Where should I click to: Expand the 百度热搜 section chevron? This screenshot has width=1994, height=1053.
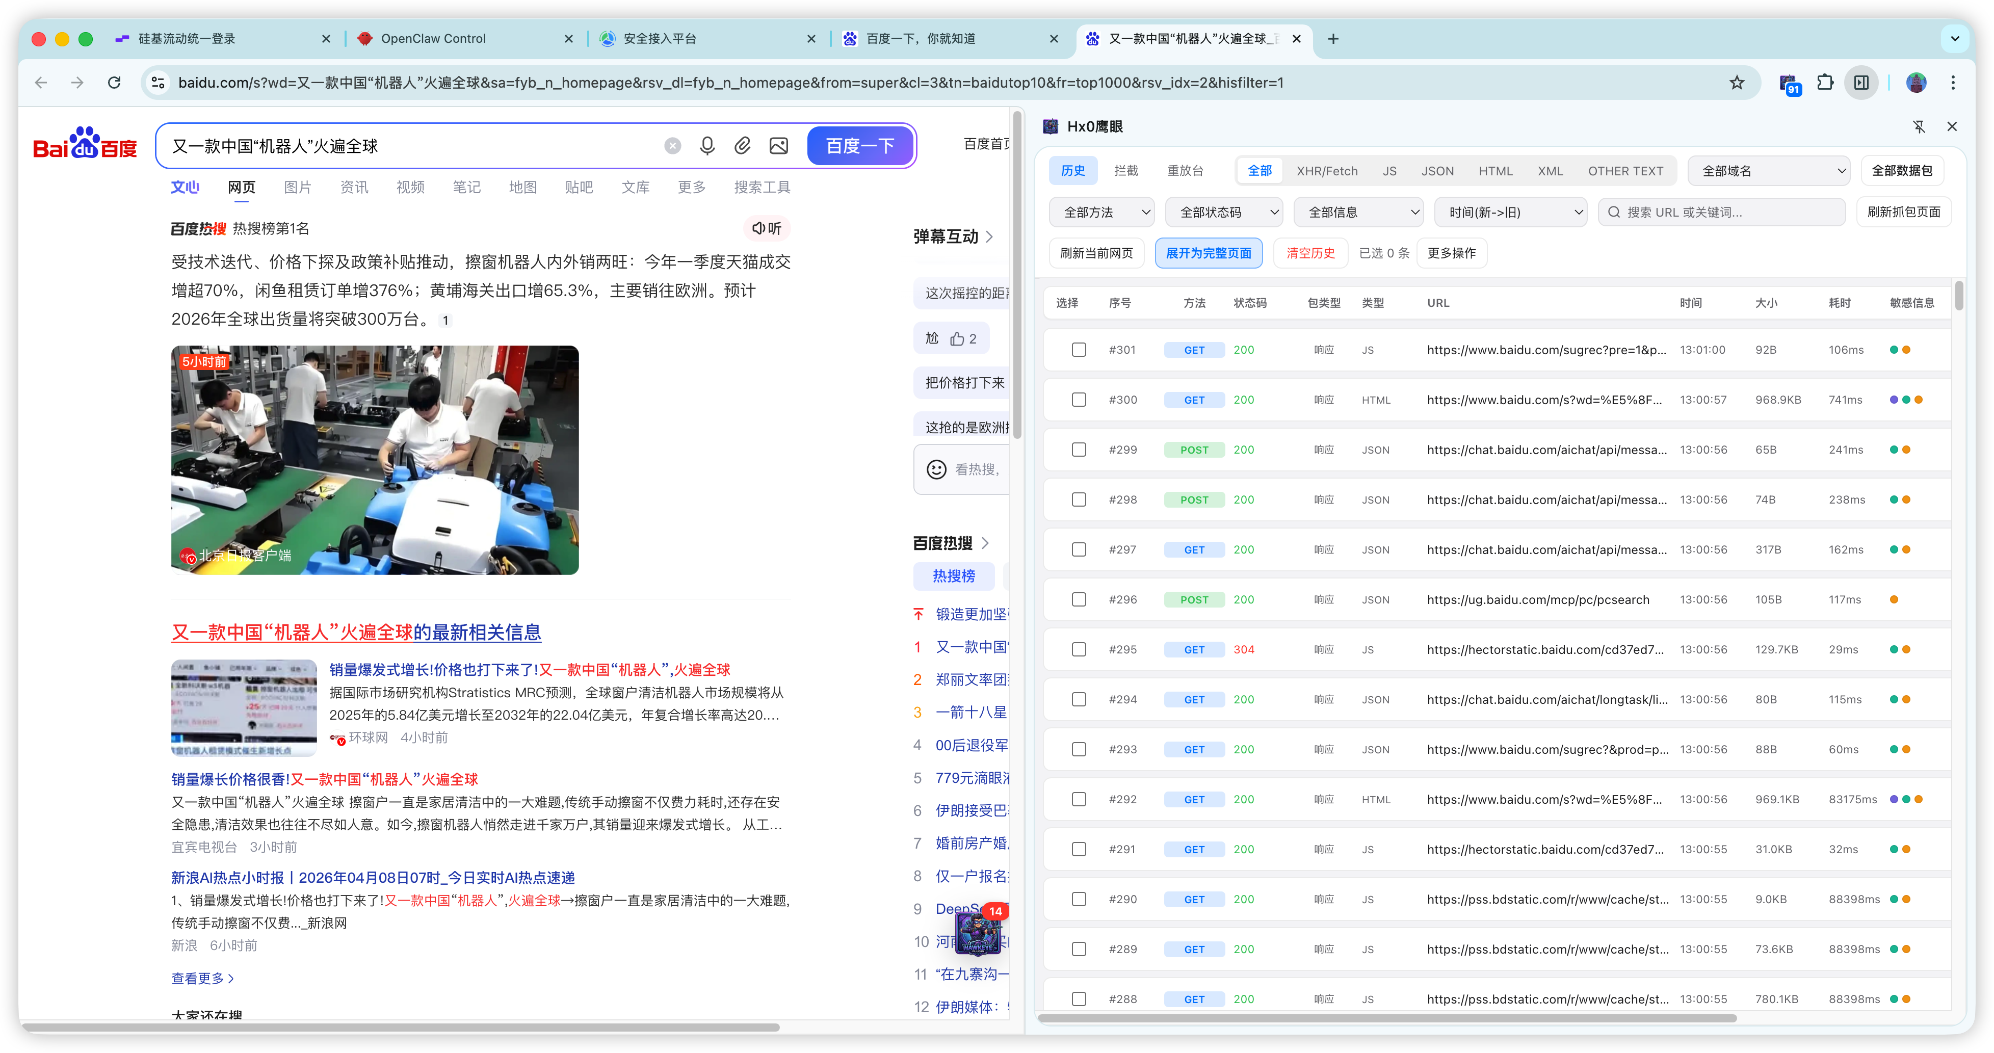click(x=985, y=543)
